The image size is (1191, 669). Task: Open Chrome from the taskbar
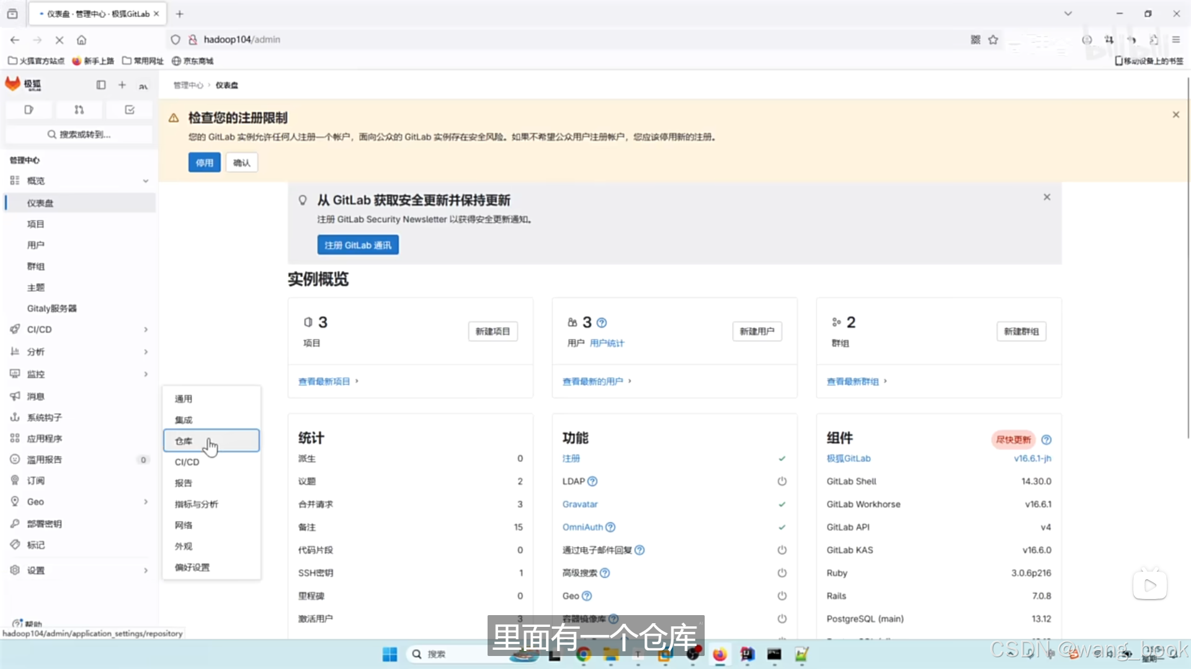click(583, 654)
